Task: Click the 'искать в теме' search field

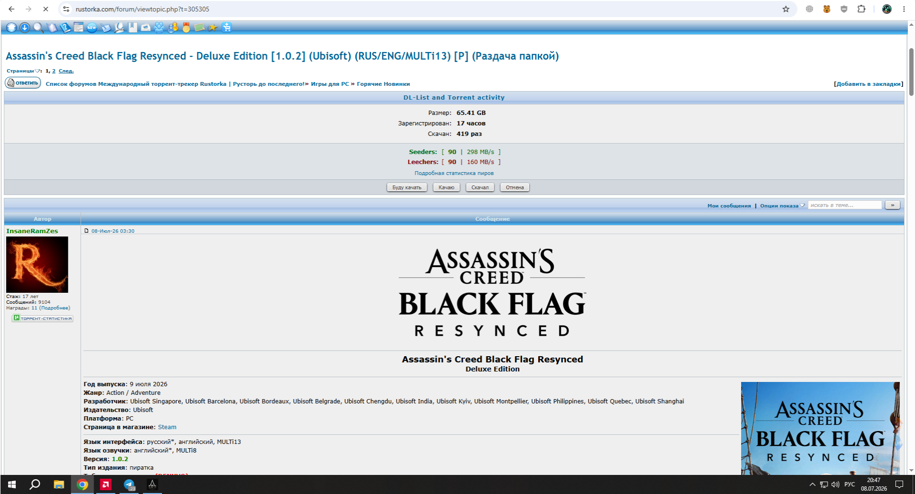Action: pyautogui.click(x=845, y=205)
